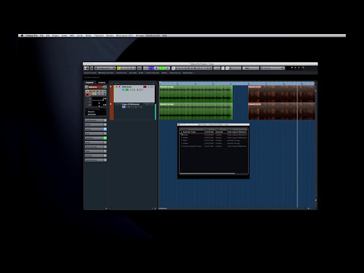Mute the Copy of Reference track

117,104
